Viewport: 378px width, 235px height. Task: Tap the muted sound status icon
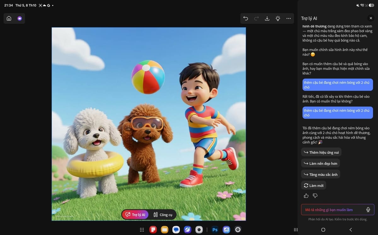click(358, 5)
